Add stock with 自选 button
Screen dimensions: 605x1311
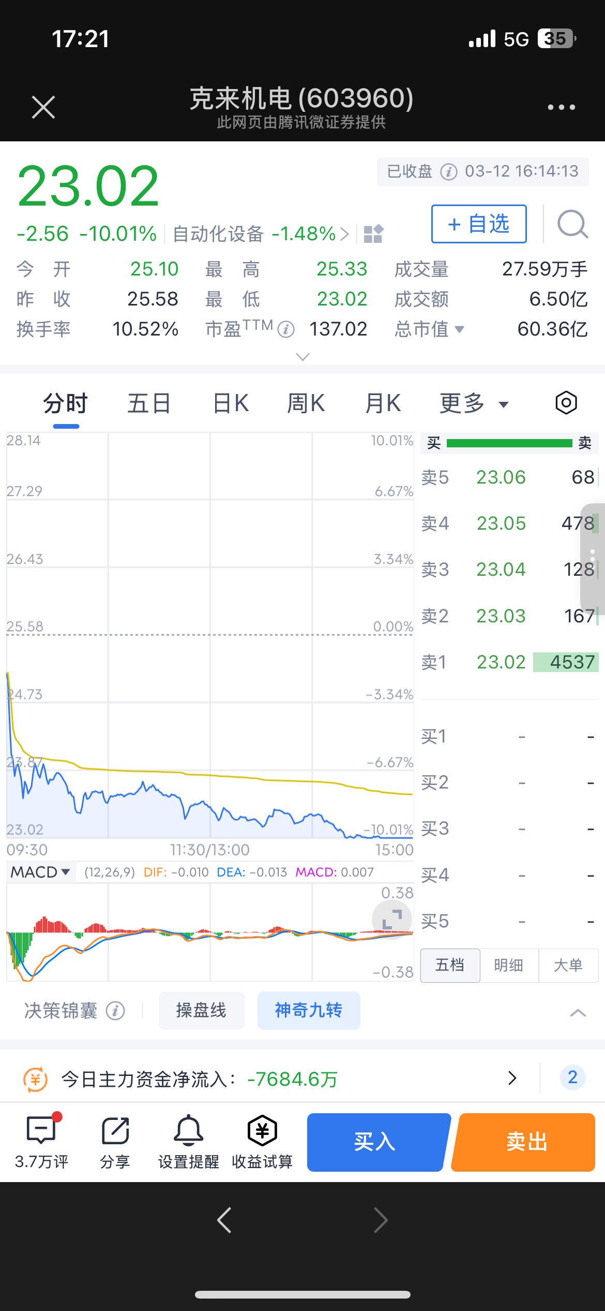pos(479,224)
